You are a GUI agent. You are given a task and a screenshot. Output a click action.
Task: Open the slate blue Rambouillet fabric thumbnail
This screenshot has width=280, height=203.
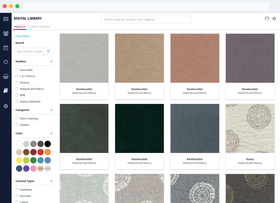(195, 128)
